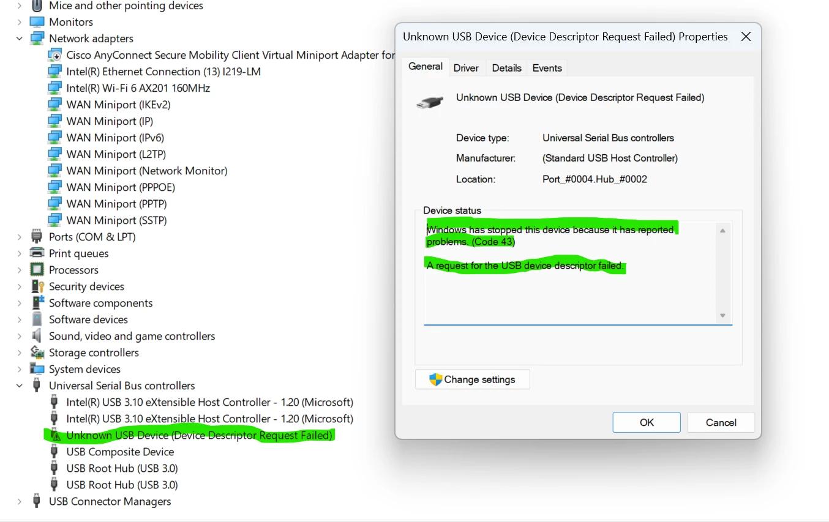Expand the Software components category
This screenshot has height=522, width=829.
click(x=19, y=303)
